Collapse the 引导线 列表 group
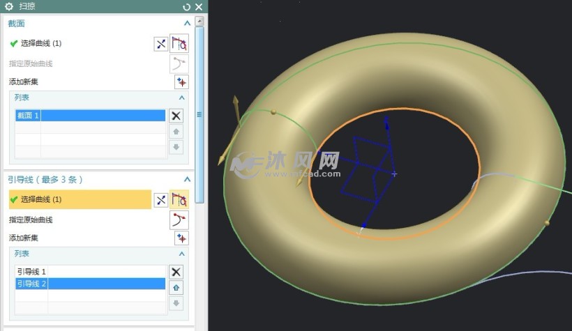This screenshot has height=331, width=572. pyautogui.click(x=181, y=254)
